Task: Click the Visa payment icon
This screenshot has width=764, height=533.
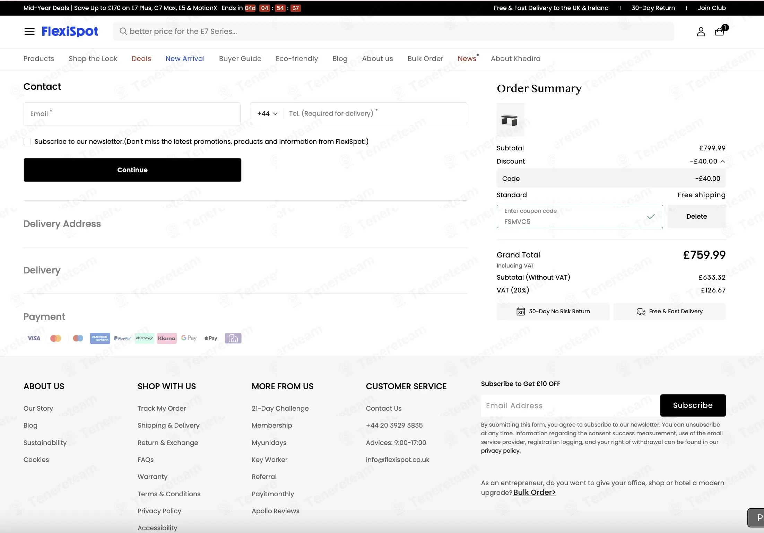Action: pos(34,338)
